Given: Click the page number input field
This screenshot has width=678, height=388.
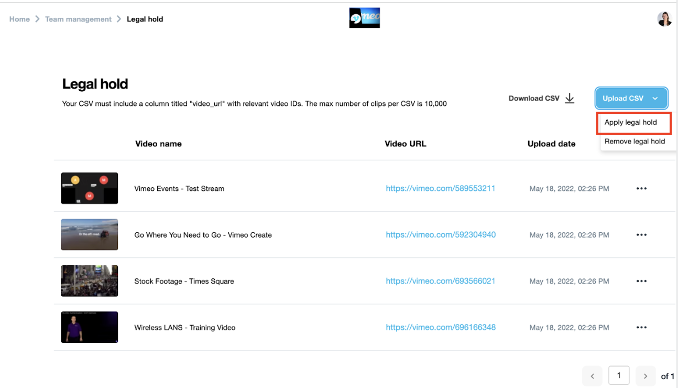Looking at the screenshot, I should coord(619,375).
